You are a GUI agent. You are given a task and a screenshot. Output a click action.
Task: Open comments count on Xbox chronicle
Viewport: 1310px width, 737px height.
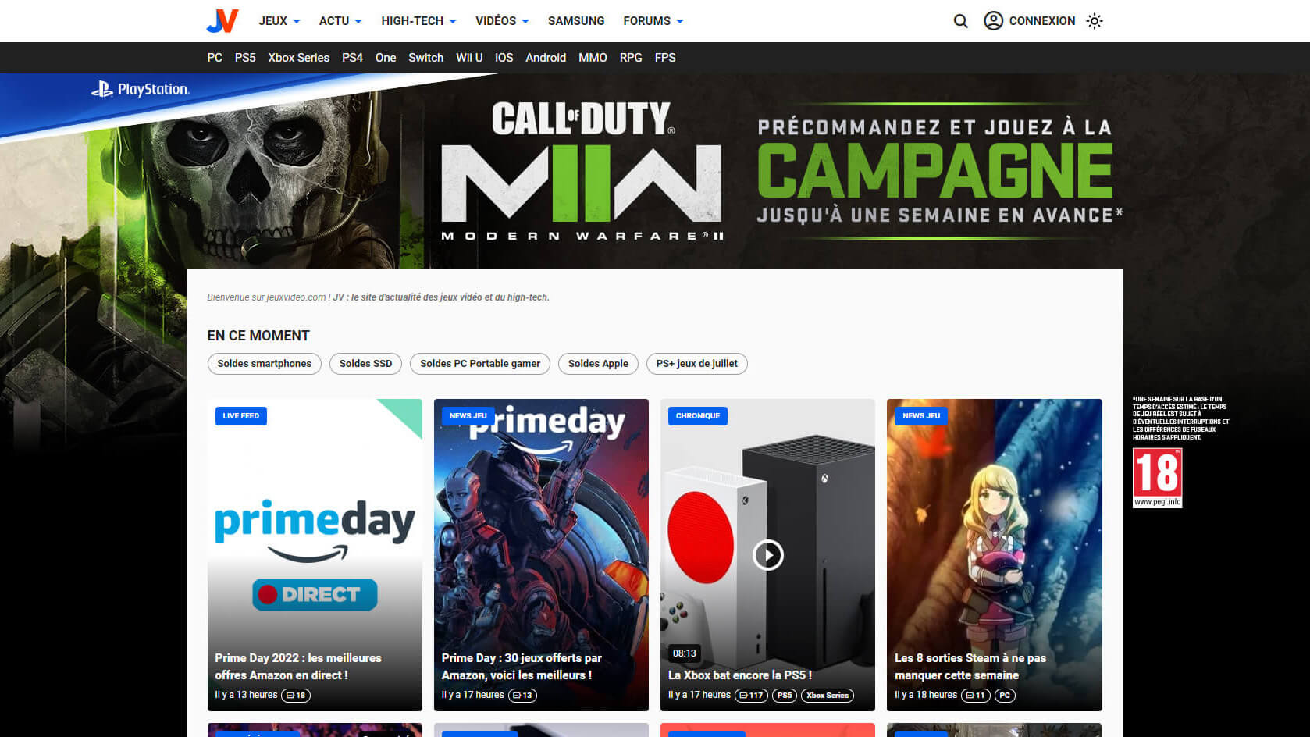(x=751, y=695)
